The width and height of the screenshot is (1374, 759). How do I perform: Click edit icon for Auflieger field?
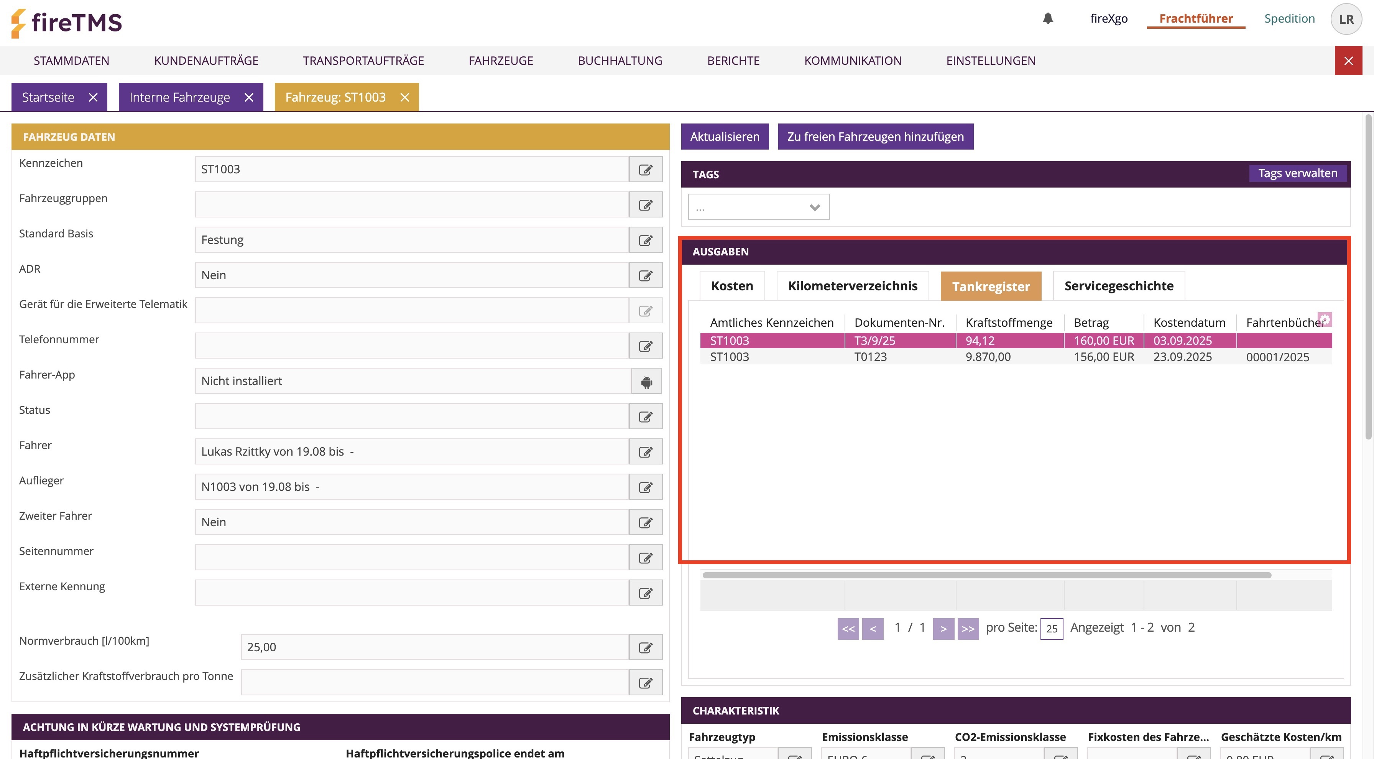click(645, 487)
